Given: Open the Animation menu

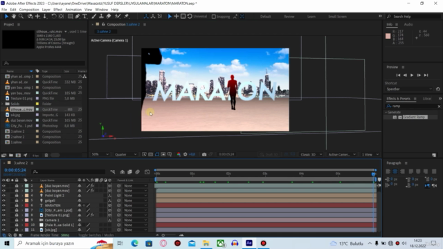Looking at the screenshot, I should (x=73, y=10).
